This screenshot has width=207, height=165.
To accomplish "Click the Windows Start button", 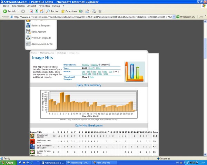I will point(8,163).
